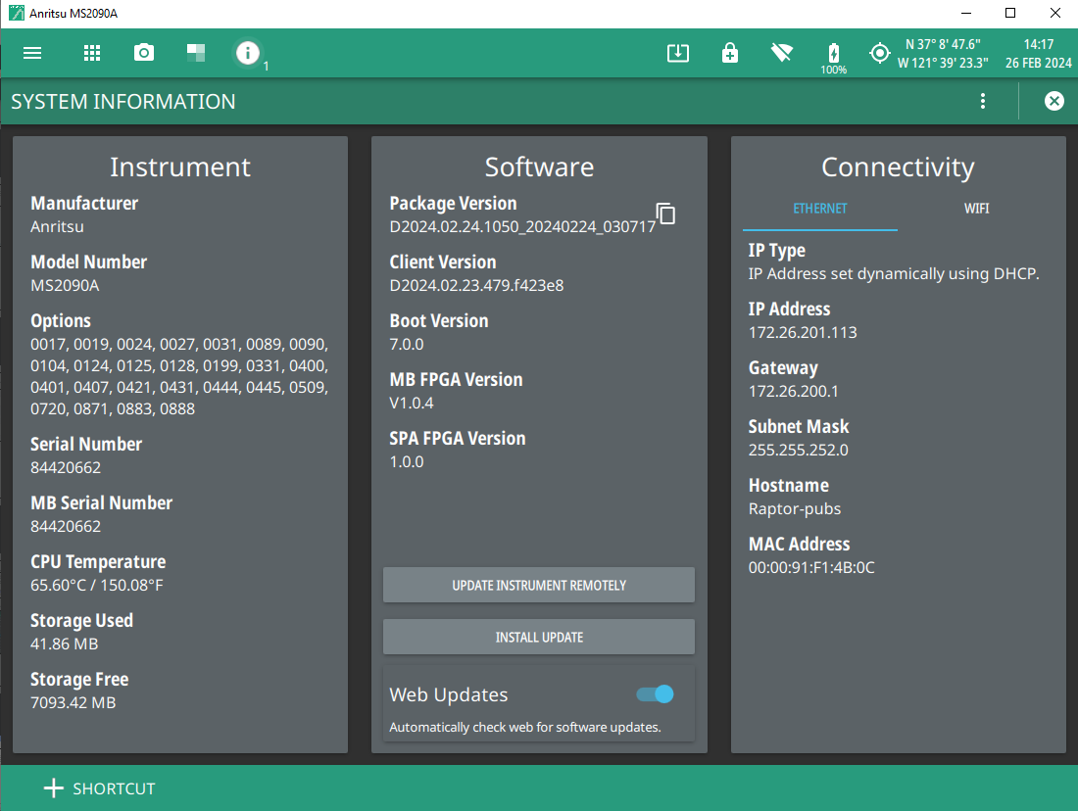Copy the Package Version to clipboard
Screen dimensions: 1078x811
[x=665, y=214]
